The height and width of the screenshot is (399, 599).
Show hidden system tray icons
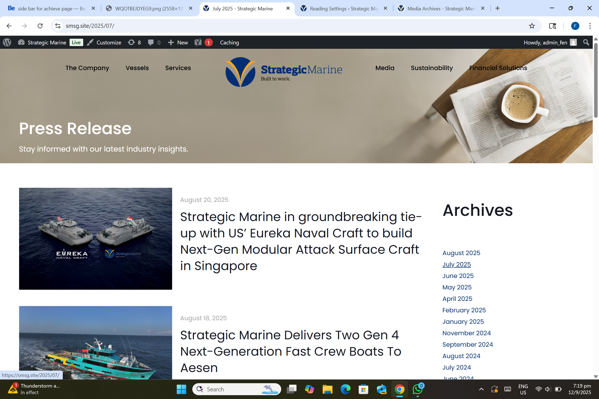pyautogui.click(x=481, y=389)
